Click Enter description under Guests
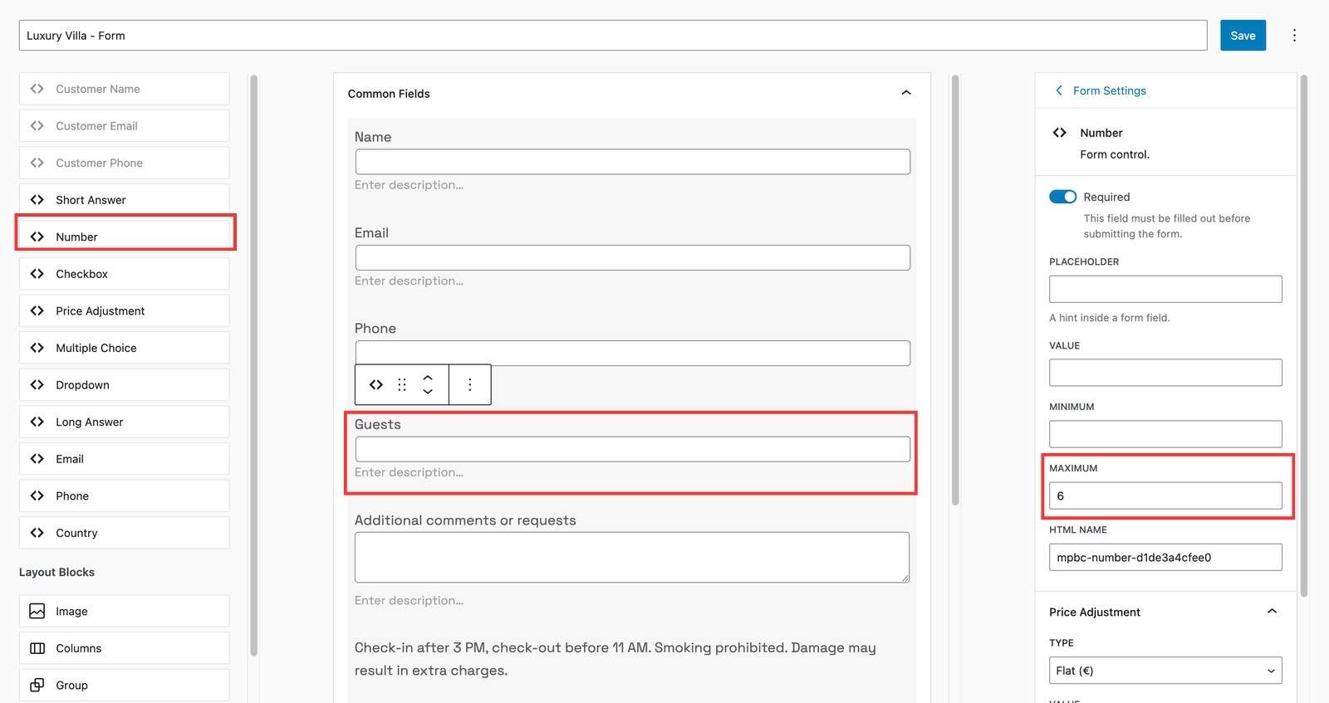 pos(409,472)
